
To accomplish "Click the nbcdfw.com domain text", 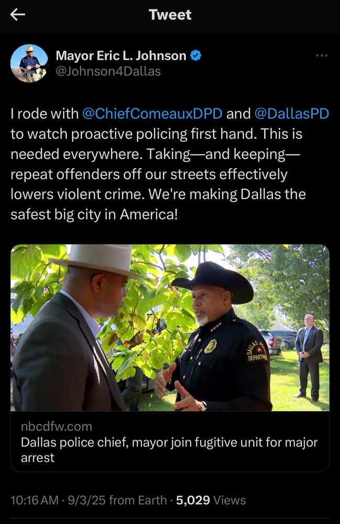I will pos(57,427).
